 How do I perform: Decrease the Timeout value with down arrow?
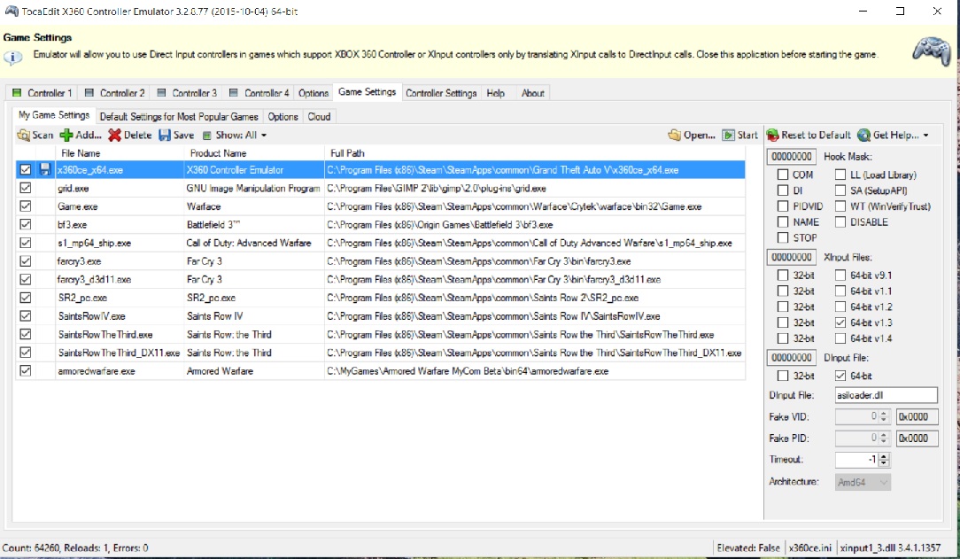(884, 462)
